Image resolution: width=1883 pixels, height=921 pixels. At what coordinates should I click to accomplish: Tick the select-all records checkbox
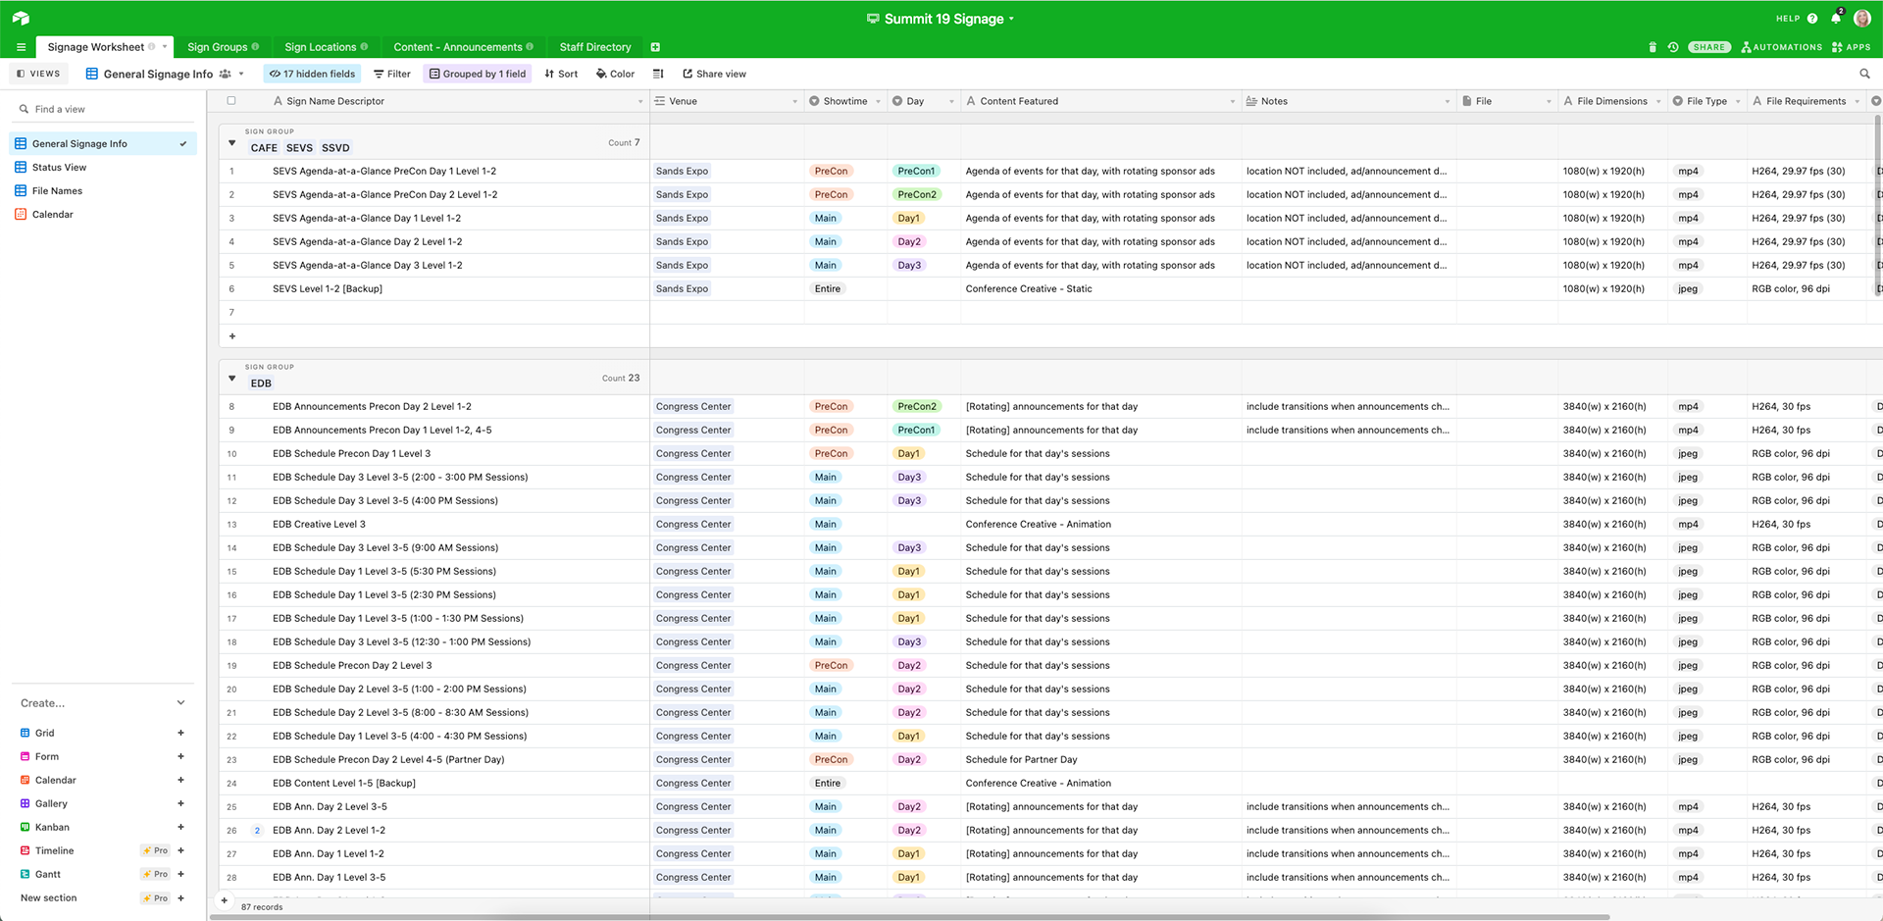[231, 100]
